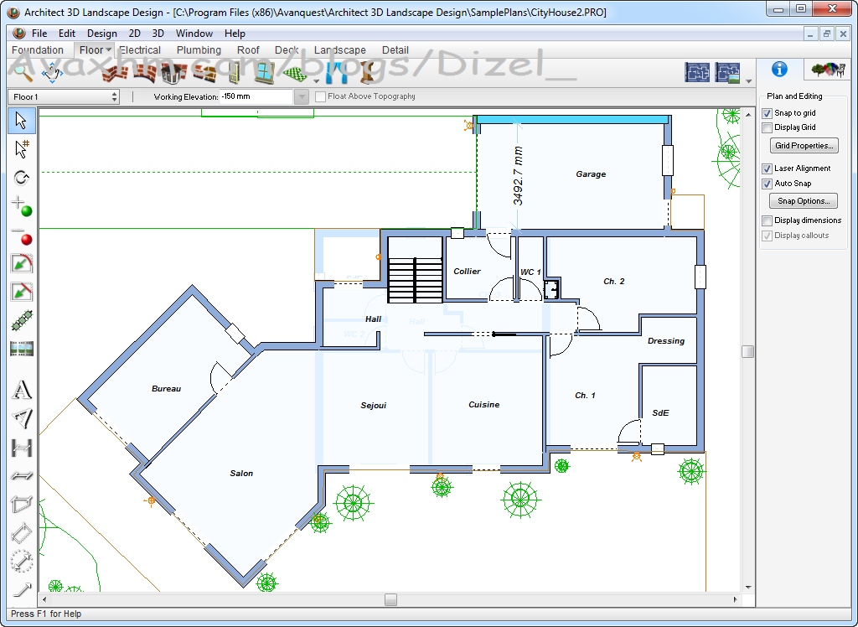Open the Help menu
The image size is (858, 627).
[x=235, y=34]
